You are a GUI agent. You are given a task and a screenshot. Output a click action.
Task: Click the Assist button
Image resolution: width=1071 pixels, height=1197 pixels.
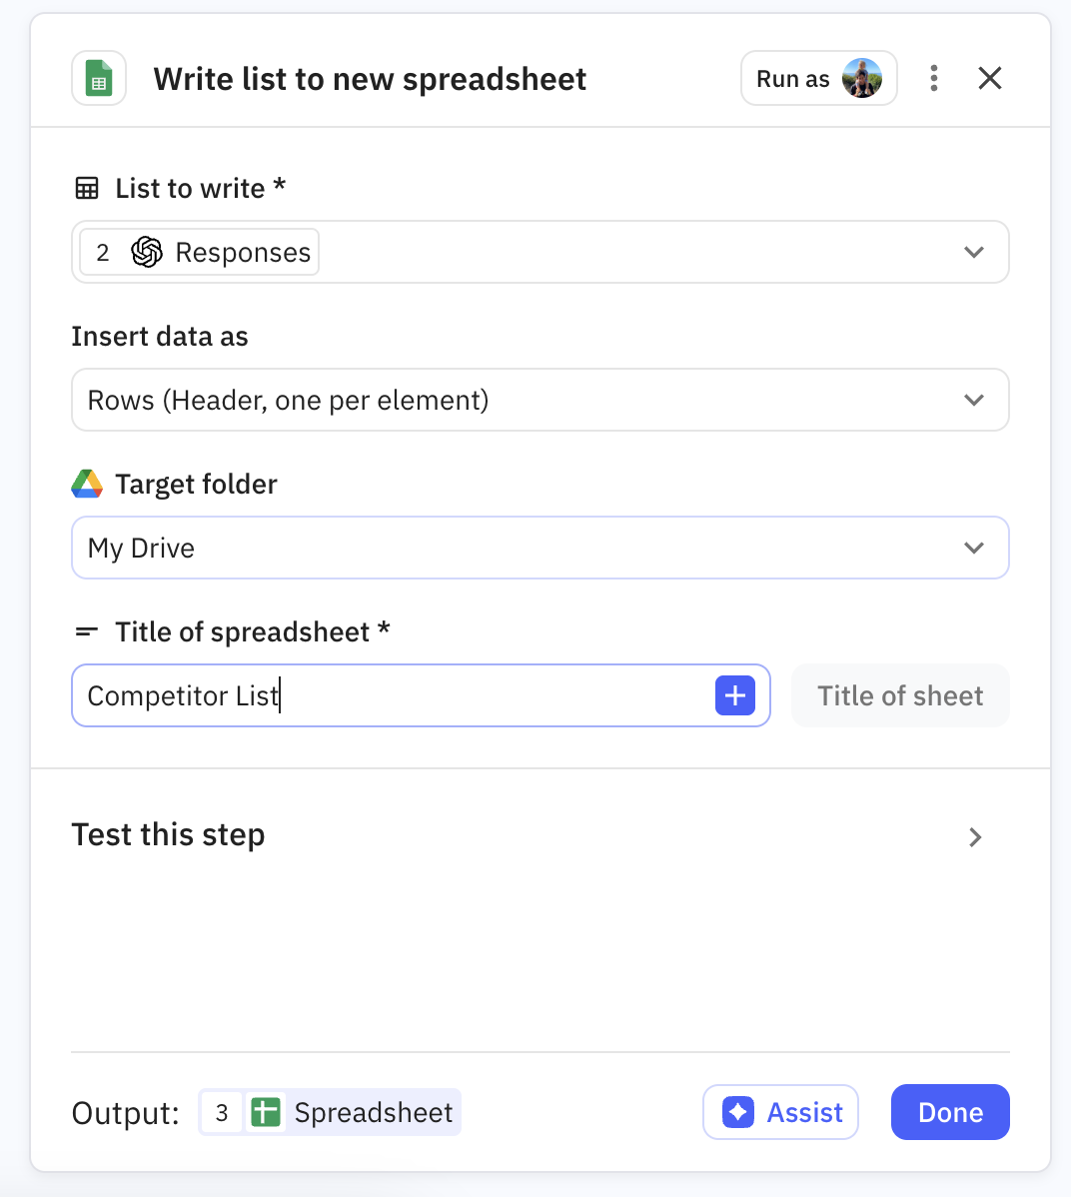point(780,1112)
